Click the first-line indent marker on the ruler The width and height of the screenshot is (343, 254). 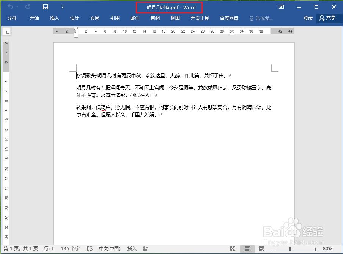pos(76,28)
